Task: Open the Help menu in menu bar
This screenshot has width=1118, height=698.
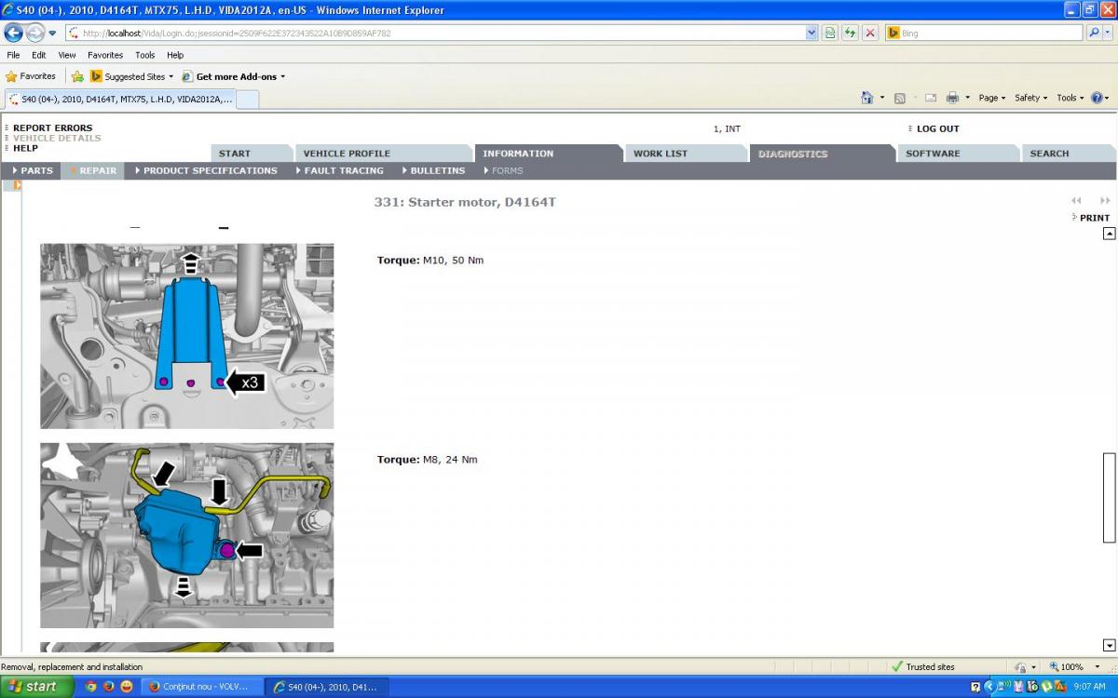Action: coord(175,55)
